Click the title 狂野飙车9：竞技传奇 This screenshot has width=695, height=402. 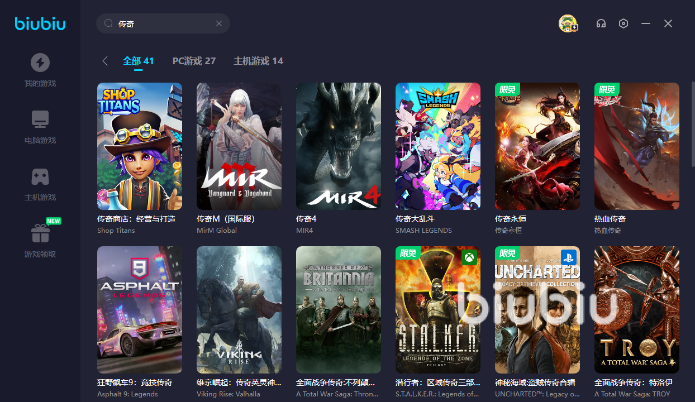135,382
